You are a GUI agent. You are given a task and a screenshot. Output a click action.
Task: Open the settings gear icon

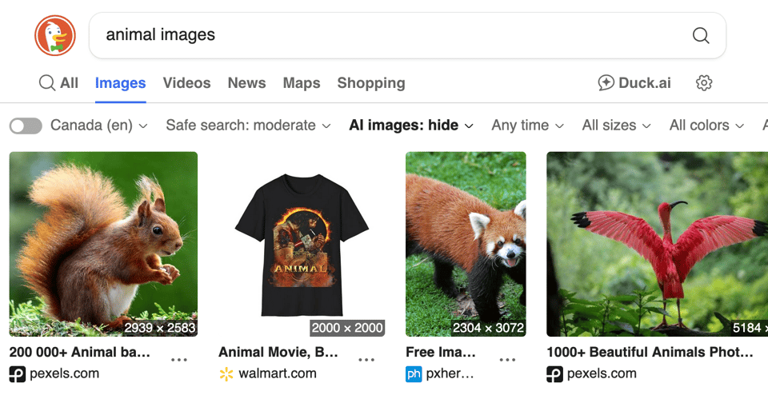point(704,83)
